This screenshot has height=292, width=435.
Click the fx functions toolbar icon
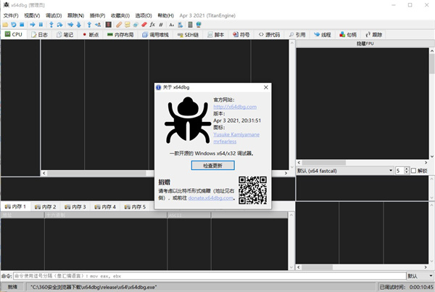coord(152,24)
